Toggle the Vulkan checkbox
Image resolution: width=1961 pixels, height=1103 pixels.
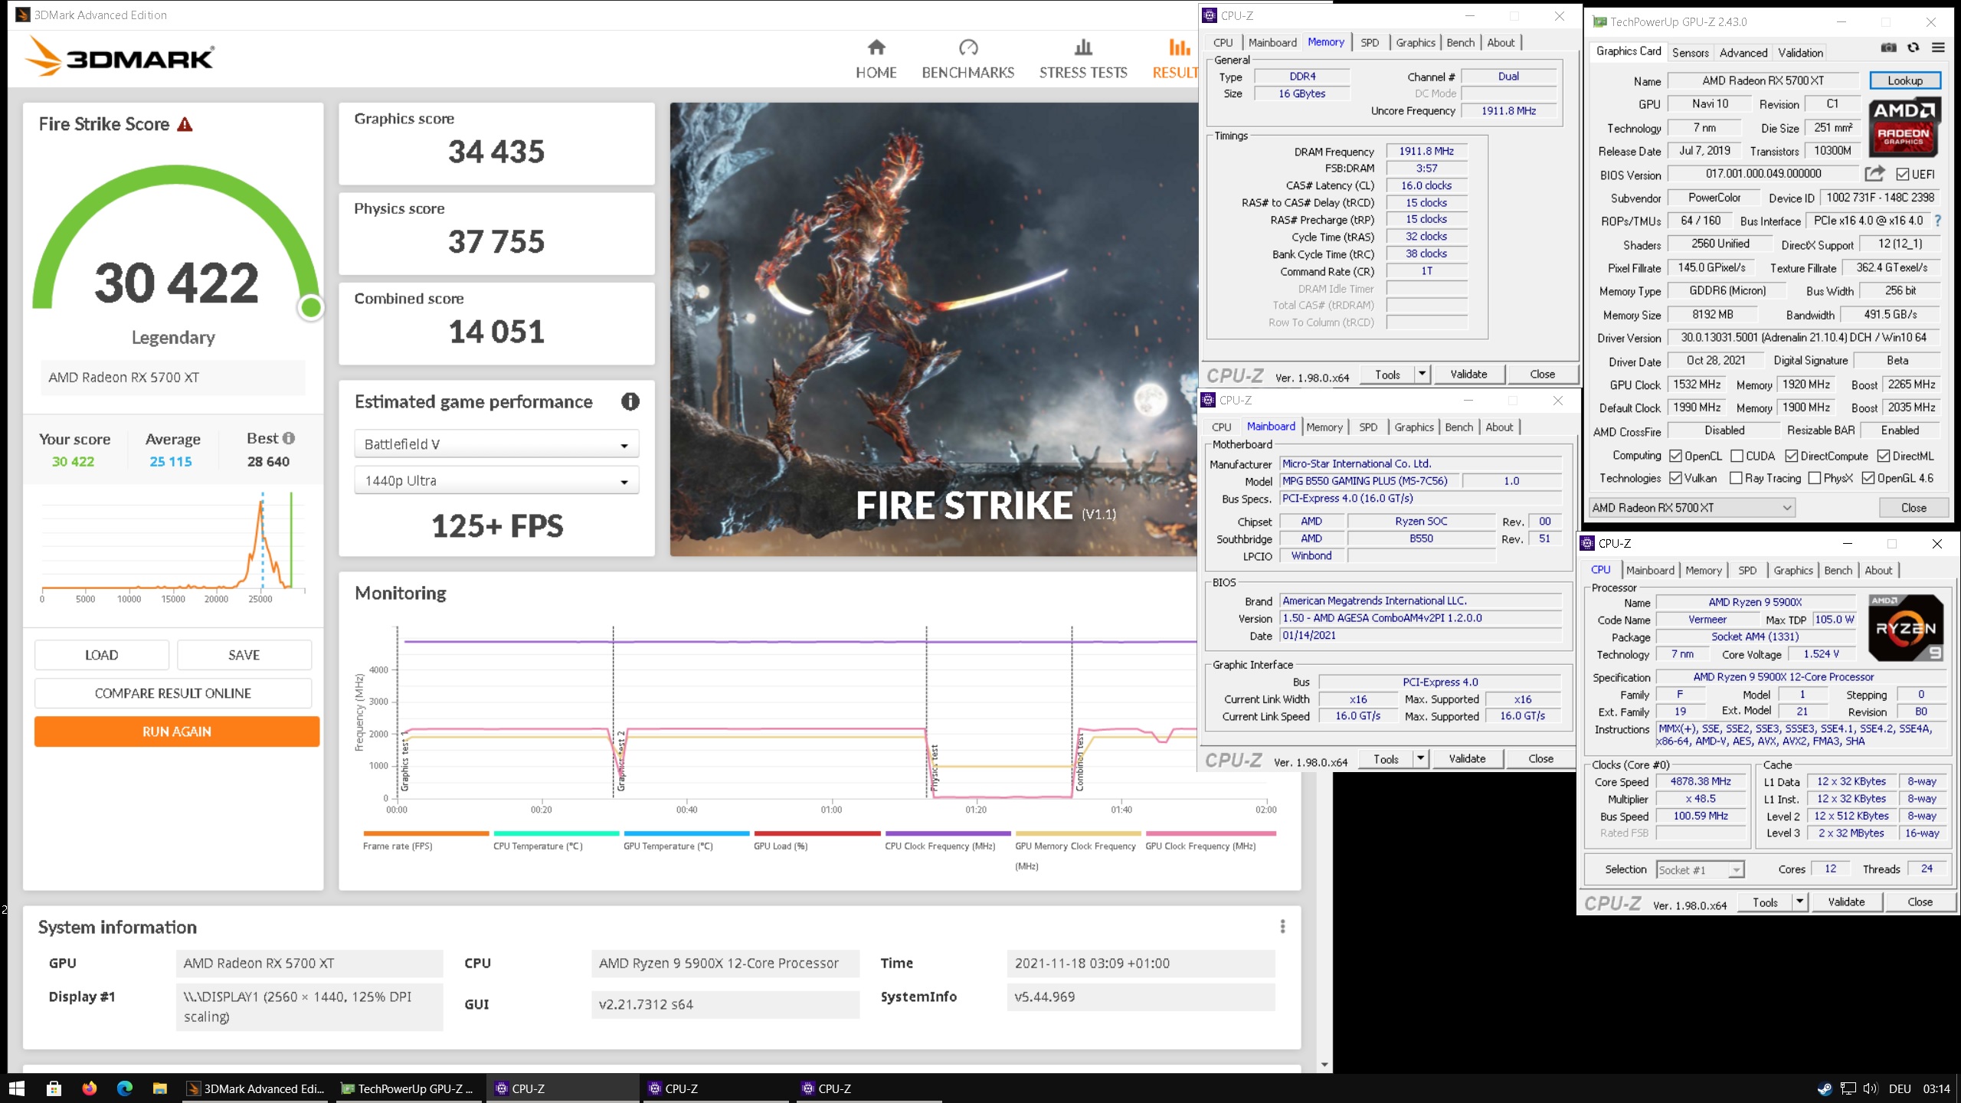(1675, 479)
